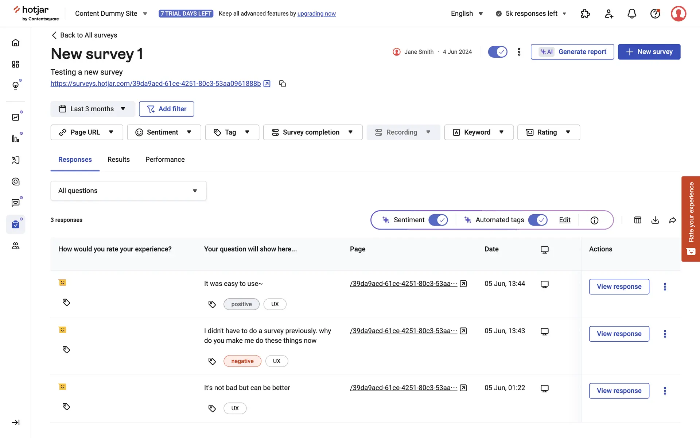This screenshot has height=438, width=700.
Task: Click the upgrading now link
Action: coord(316,14)
